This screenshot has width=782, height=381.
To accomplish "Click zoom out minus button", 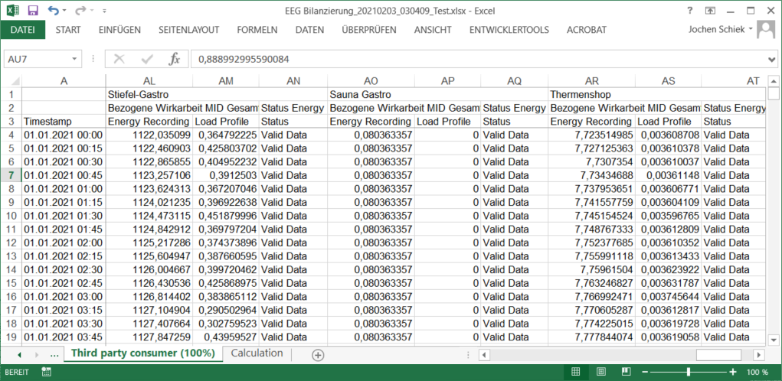I will [x=645, y=372].
